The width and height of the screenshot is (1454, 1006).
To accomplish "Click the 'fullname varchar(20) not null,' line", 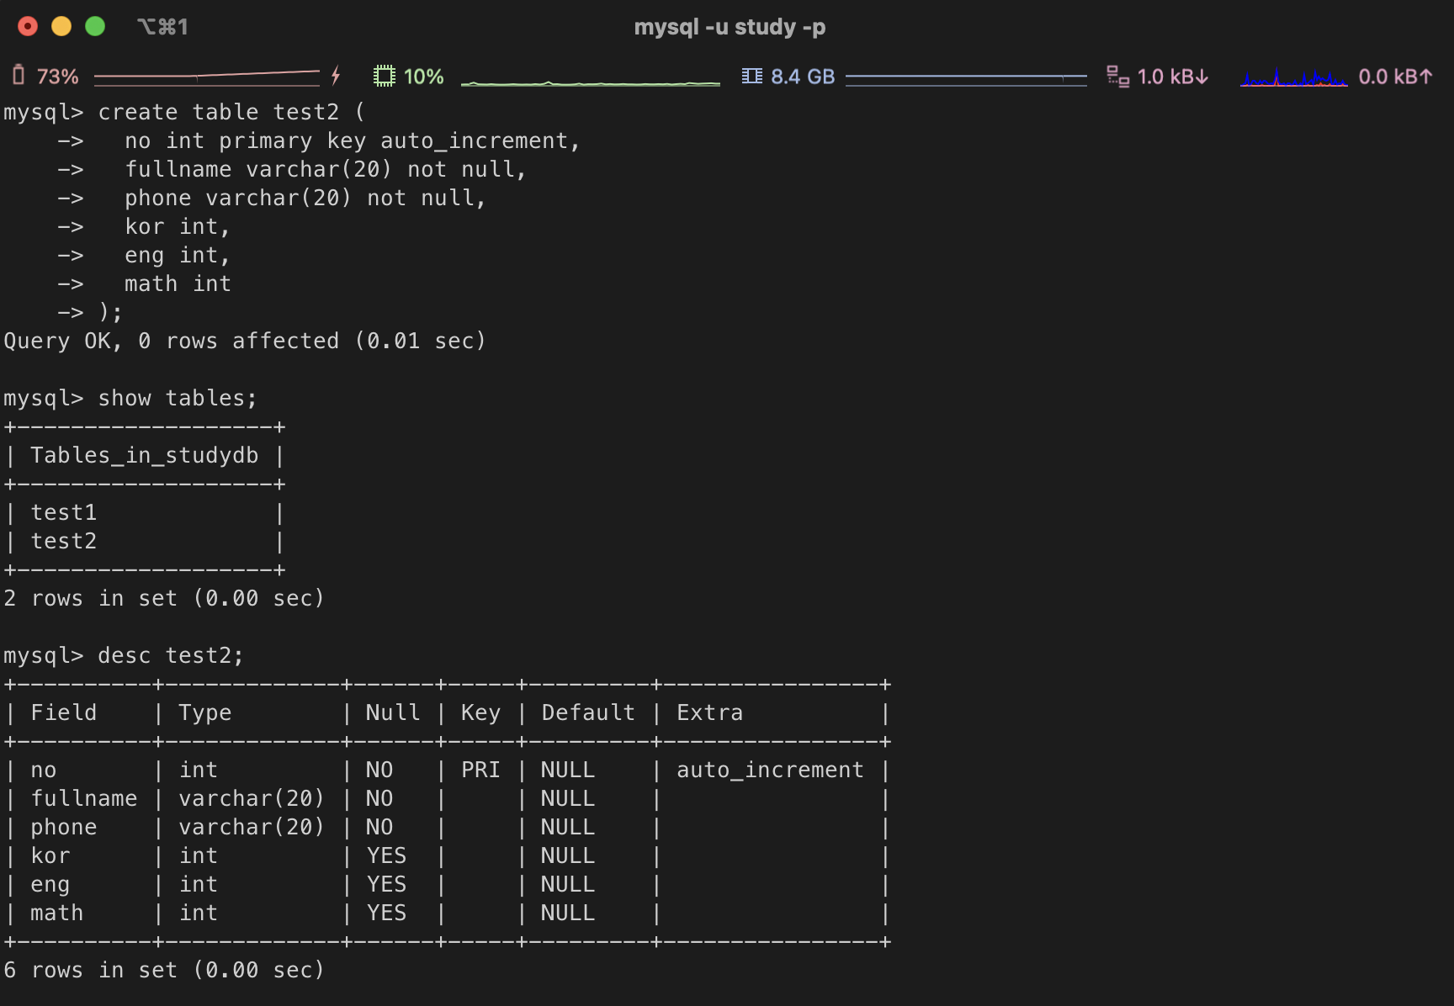I will coord(326,169).
